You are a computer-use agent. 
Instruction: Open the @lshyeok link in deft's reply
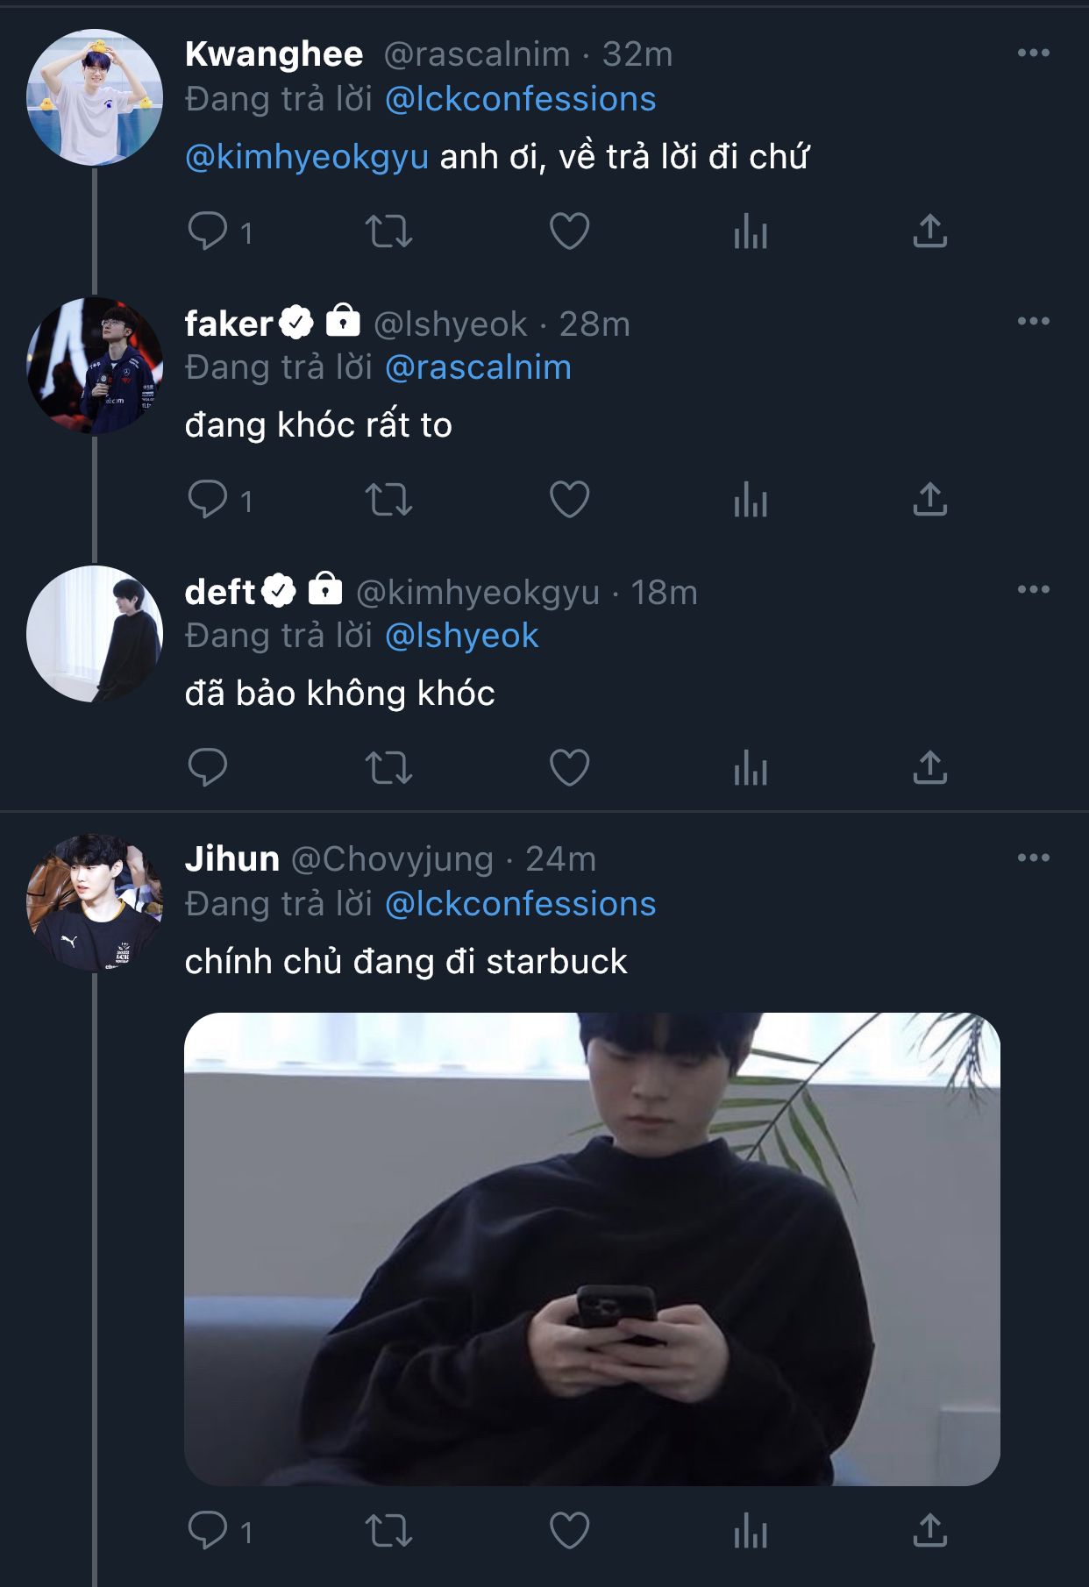tap(461, 636)
